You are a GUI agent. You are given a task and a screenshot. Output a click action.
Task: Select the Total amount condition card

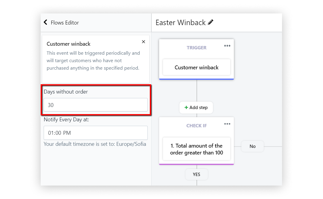pyautogui.click(x=196, y=149)
